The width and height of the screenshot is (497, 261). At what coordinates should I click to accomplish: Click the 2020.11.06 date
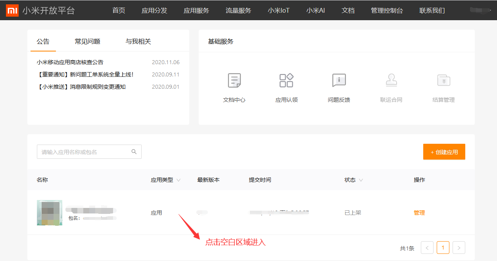(166, 62)
